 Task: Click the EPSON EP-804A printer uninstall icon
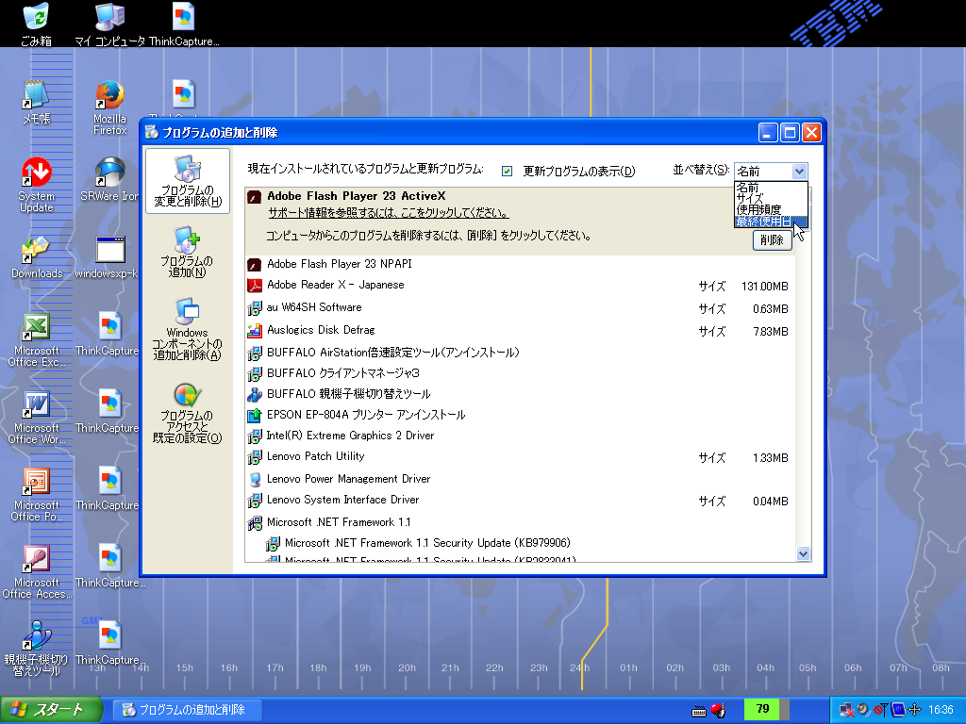pyautogui.click(x=255, y=416)
